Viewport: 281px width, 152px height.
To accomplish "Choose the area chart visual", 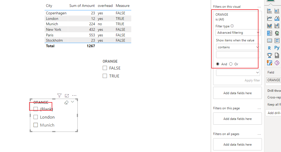I will tap(277, 18).
